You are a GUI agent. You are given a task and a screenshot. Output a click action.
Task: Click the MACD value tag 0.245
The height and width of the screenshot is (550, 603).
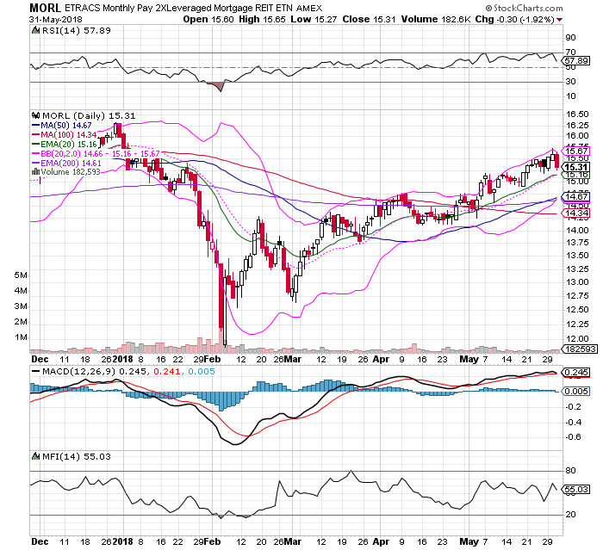point(576,372)
